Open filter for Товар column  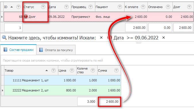point(53,70)
